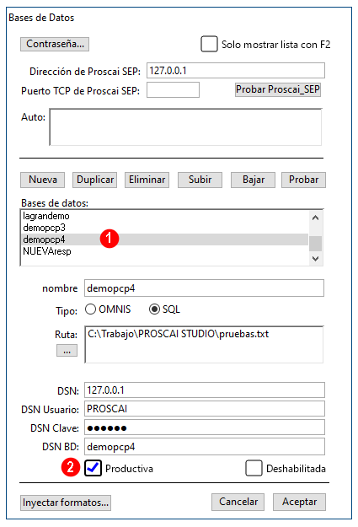Click the Eliminar button
The height and width of the screenshot is (527, 358).
point(147,180)
